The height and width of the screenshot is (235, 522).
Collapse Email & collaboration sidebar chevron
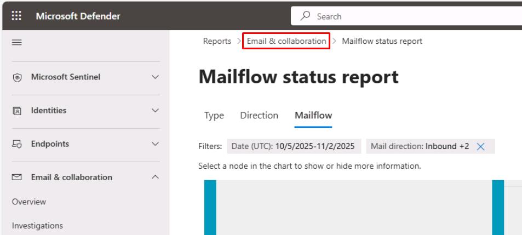(155, 177)
